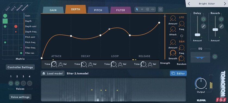Enable voice 4 power button
This screenshot has width=228, height=103.
(30, 83)
